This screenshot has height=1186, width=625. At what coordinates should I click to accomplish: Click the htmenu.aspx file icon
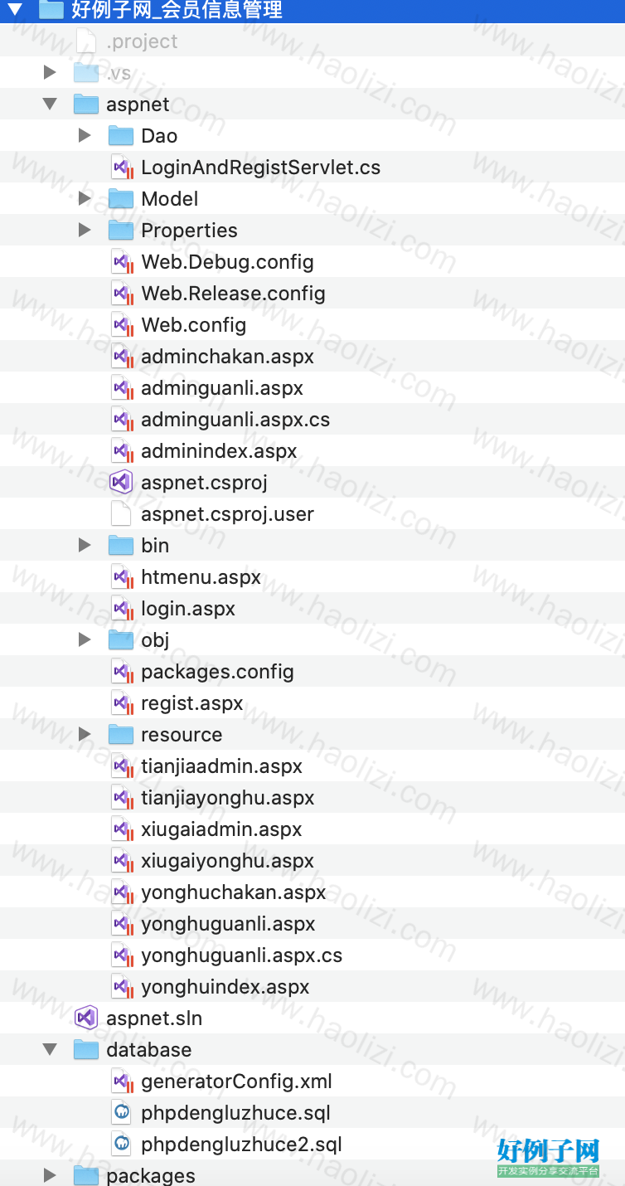(x=122, y=577)
